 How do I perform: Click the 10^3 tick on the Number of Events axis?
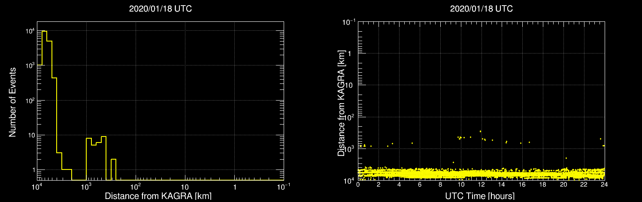tap(30, 65)
